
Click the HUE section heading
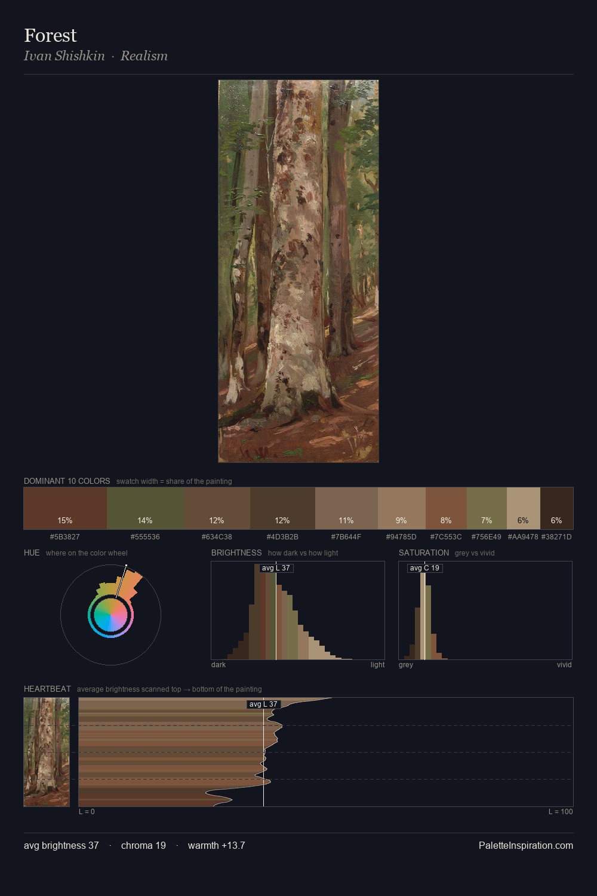[32, 553]
